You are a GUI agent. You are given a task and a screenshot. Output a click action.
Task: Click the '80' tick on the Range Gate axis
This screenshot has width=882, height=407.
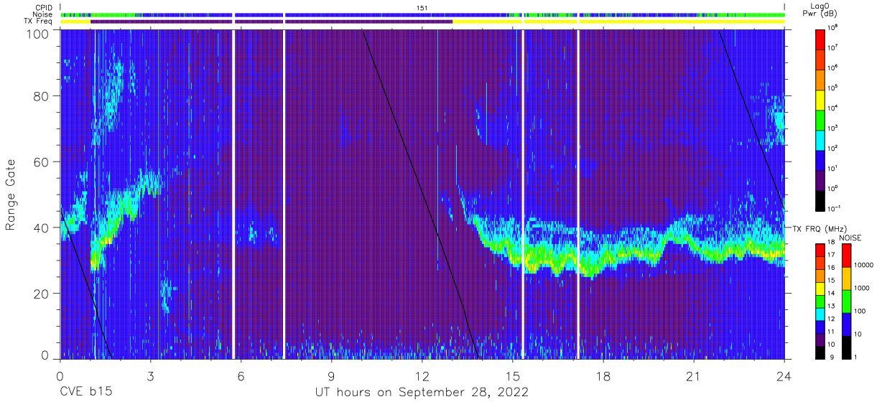coord(42,97)
